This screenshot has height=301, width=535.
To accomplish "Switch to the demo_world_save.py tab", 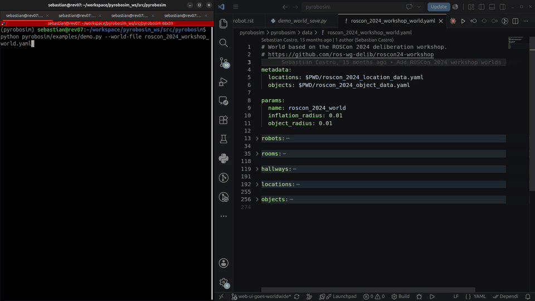I will 302,21.
